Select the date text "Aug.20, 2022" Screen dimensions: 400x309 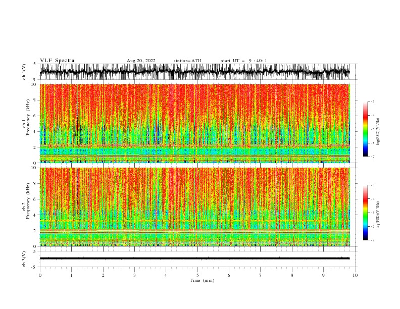(141, 61)
